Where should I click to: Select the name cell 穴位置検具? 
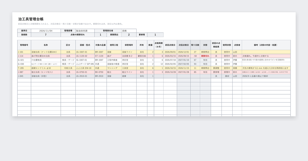point(46,60)
